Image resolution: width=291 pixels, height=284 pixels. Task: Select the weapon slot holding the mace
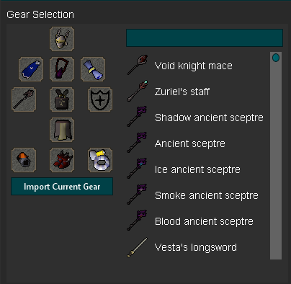(x=24, y=99)
